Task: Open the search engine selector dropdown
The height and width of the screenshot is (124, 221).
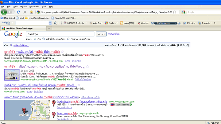Action: [186, 12]
